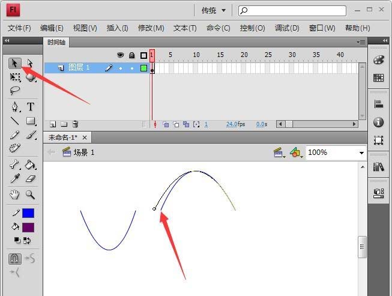Screen dimensions: 392x296
Task: Open the 文件(F) menu
Action: coord(19,28)
